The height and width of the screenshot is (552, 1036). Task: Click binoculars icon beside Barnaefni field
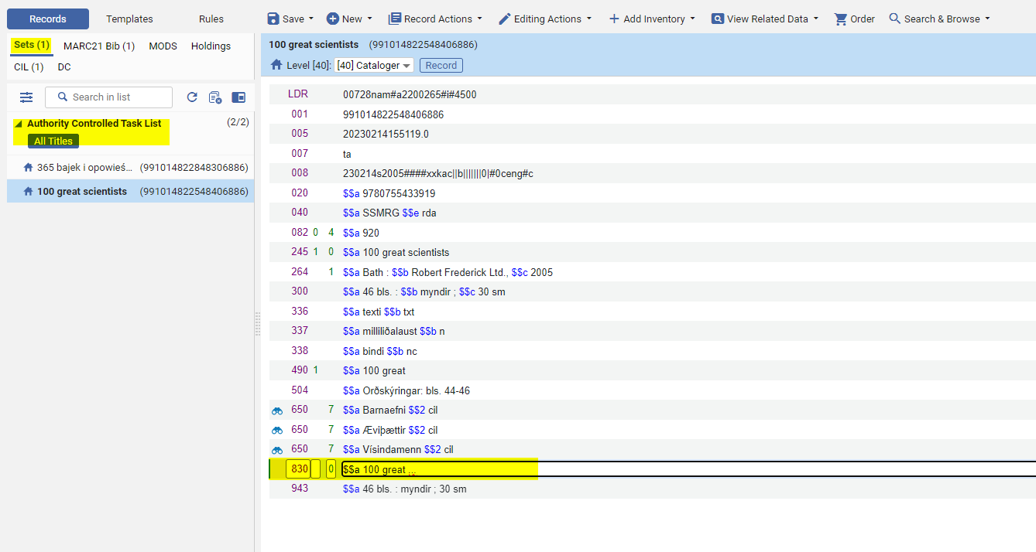point(277,411)
